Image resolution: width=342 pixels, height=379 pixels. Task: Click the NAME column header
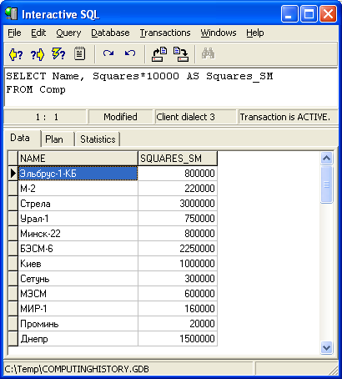click(x=78, y=159)
